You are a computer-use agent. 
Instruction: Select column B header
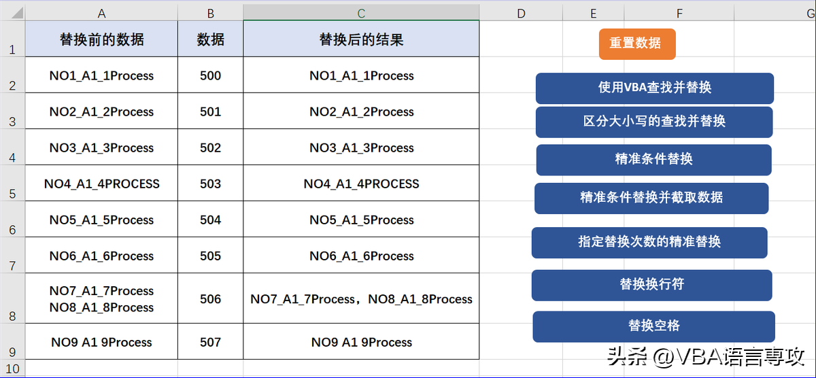point(210,13)
